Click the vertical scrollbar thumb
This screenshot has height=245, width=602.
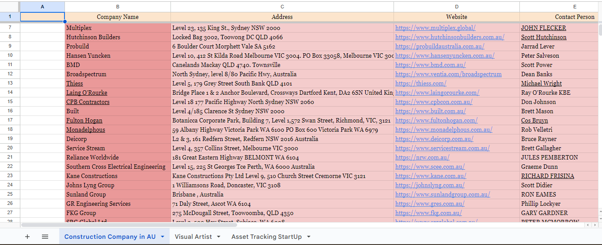click(600, 30)
